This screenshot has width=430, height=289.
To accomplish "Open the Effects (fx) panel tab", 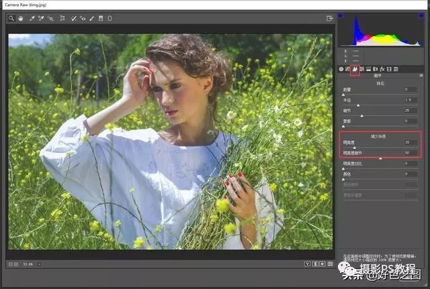I will click(382, 69).
